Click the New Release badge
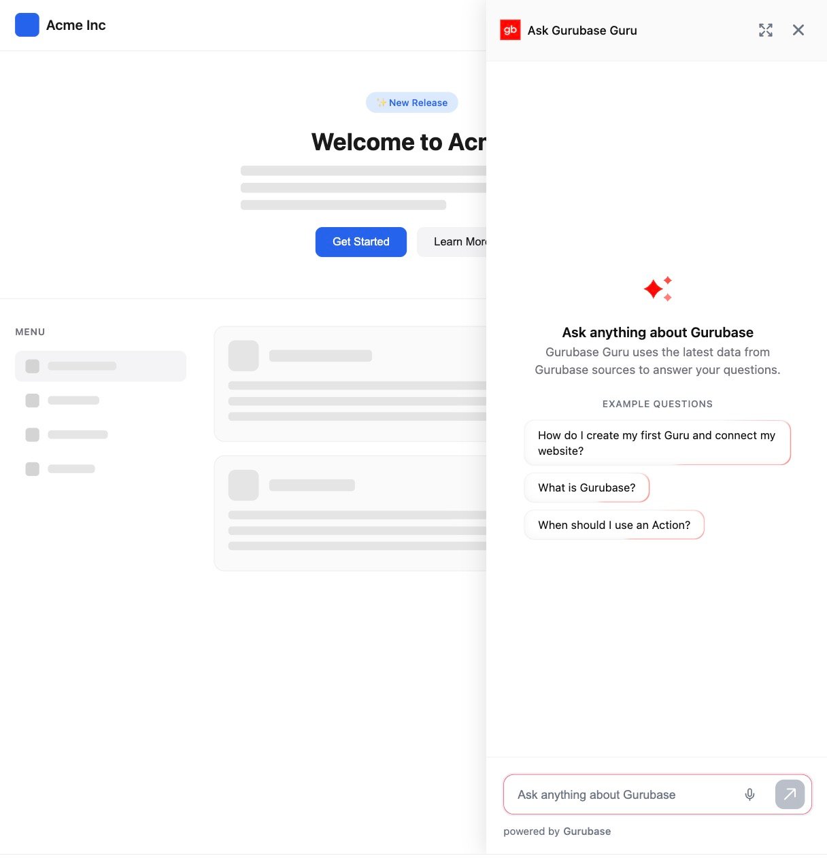Image resolution: width=827 pixels, height=858 pixels. (x=412, y=103)
